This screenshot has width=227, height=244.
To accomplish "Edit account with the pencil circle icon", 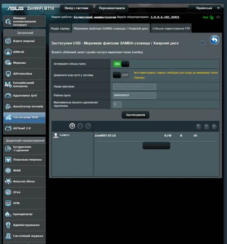I will [88, 126].
